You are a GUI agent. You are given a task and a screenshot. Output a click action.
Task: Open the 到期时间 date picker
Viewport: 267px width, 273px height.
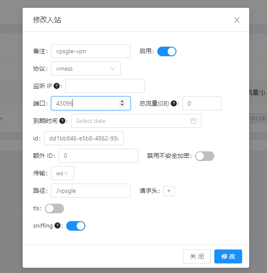coord(131,121)
